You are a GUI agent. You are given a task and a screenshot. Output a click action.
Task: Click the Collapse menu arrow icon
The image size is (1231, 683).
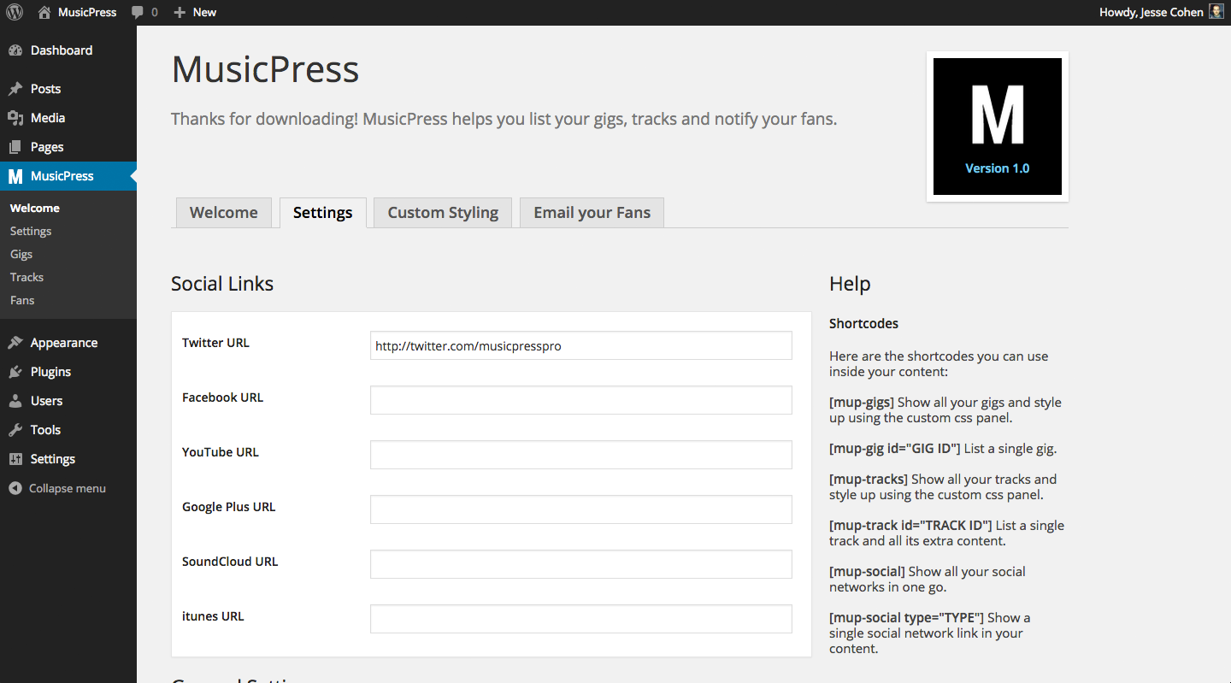pos(15,488)
